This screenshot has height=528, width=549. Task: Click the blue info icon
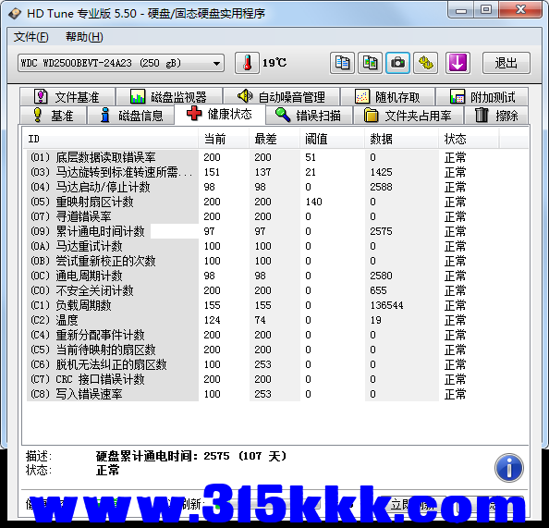(x=508, y=467)
